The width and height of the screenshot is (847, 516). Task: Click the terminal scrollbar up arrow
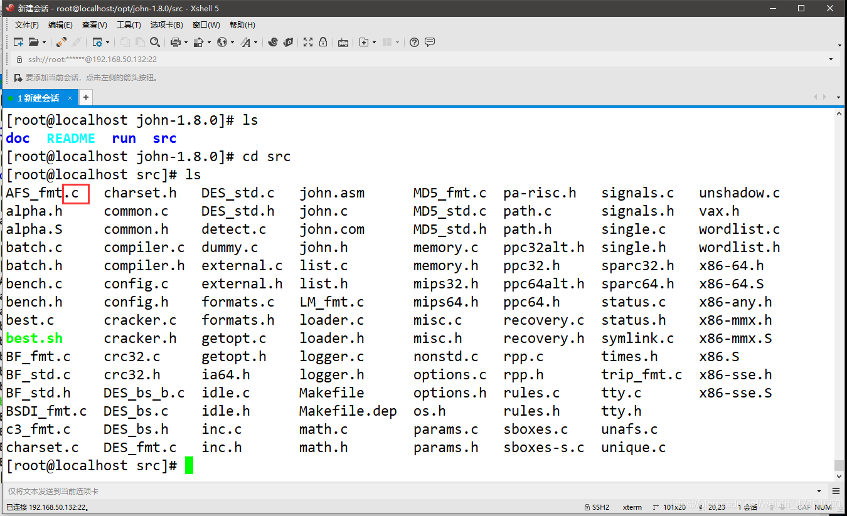[839, 113]
